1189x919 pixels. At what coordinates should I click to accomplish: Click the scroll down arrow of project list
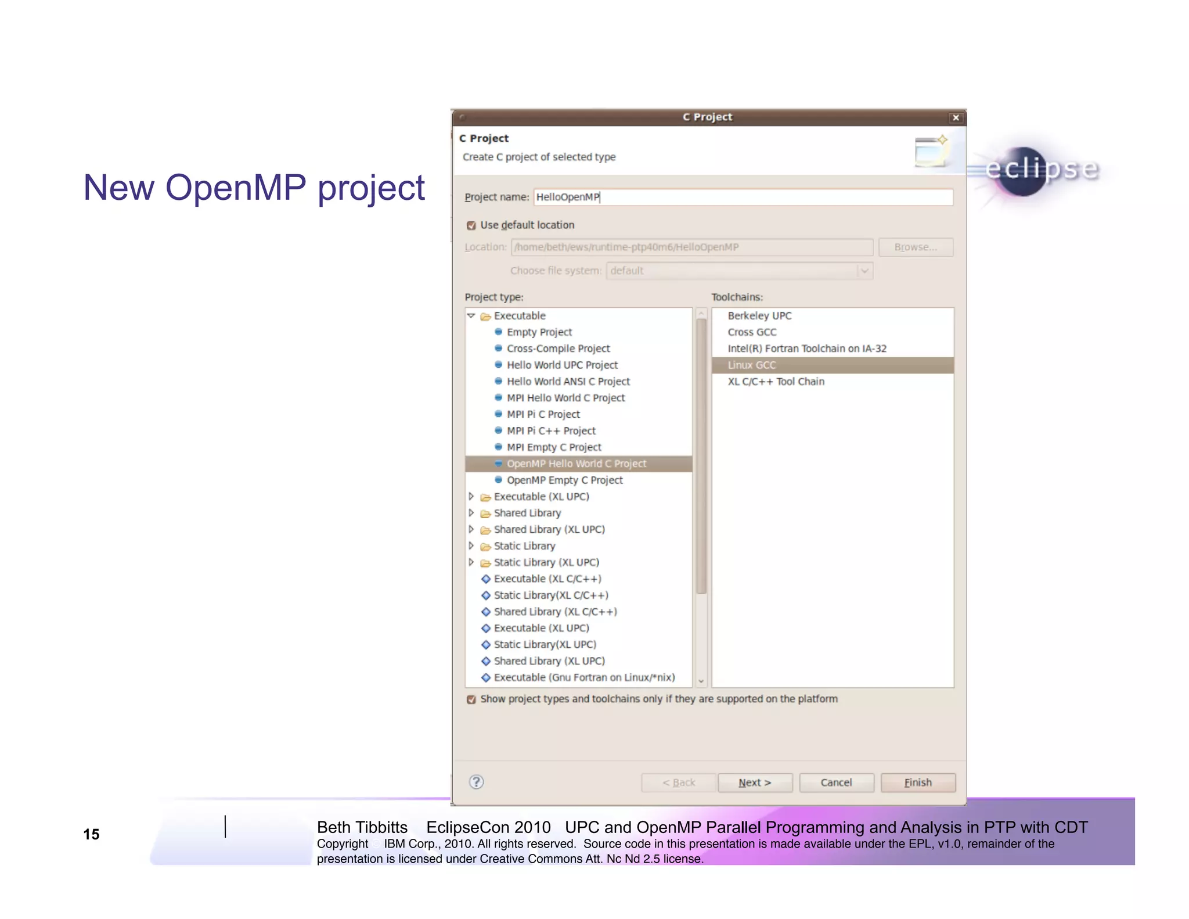(701, 681)
